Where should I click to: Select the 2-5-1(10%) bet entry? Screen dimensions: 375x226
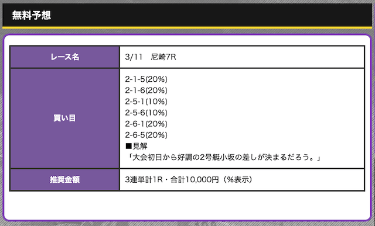coord(146,102)
